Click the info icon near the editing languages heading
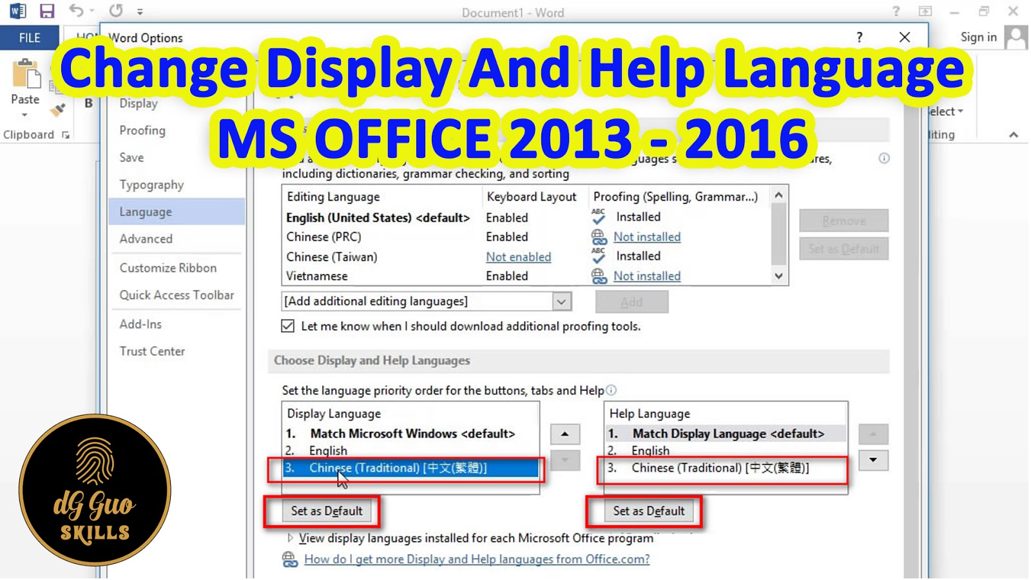This screenshot has width=1031, height=580. tap(885, 159)
